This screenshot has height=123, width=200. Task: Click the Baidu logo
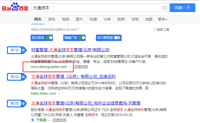pyautogui.click(x=15, y=7)
